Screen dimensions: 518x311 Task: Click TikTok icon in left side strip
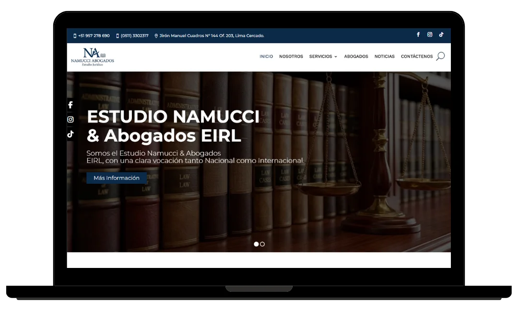[71, 134]
